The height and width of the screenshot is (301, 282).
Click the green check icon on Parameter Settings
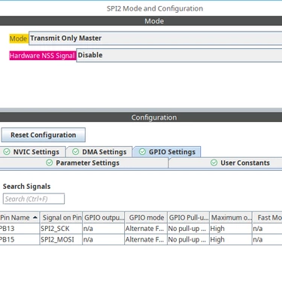tap(50, 163)
